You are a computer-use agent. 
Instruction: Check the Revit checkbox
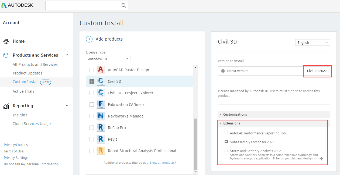[x=92, y=139]
